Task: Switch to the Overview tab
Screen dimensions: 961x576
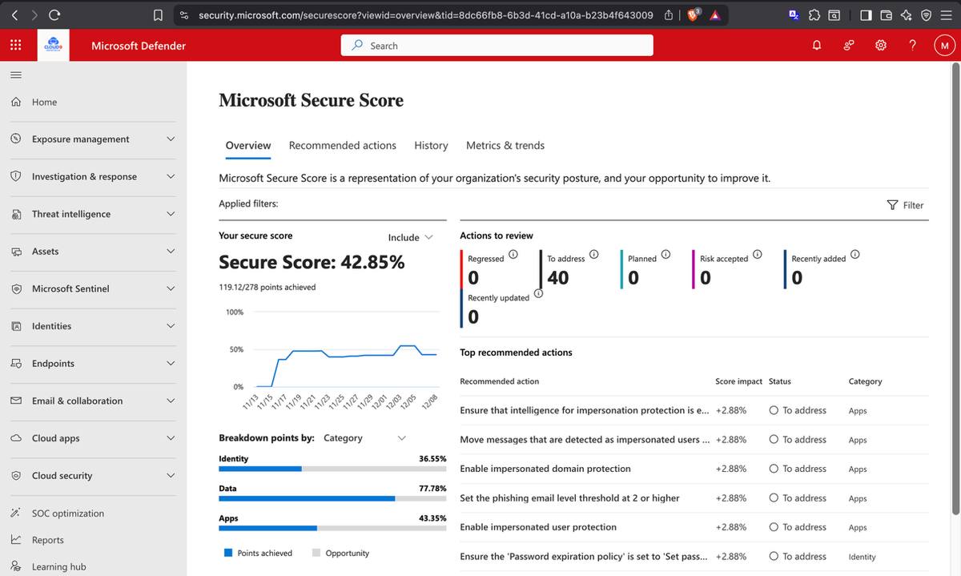Action: pos(248,146)
